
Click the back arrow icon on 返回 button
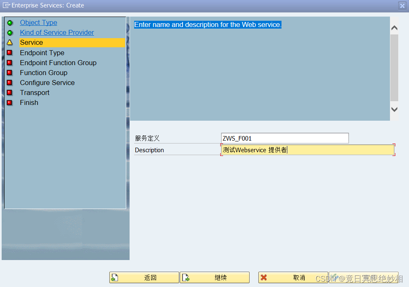(x=115, y=277)
